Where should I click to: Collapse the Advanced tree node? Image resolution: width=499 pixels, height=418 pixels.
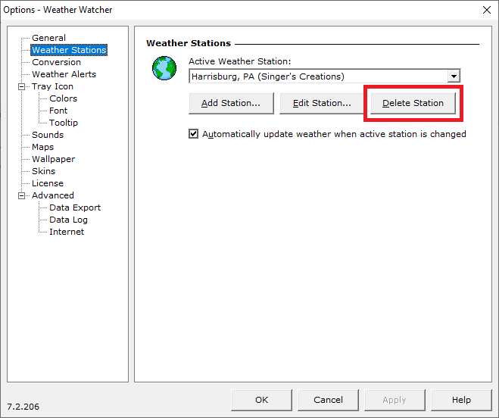click(x=22, y=195)
